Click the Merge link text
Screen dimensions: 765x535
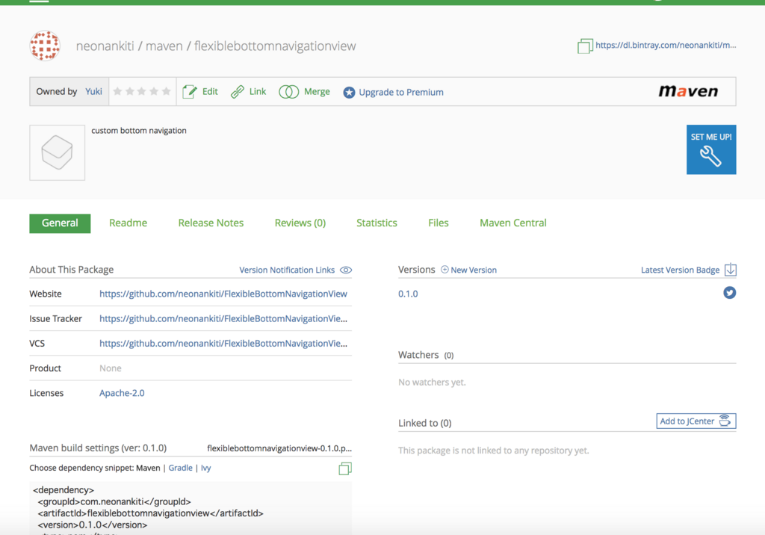pos(317,91)
